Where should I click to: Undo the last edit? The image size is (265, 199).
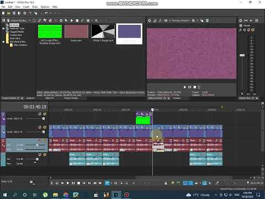click(x=46, y=13)
